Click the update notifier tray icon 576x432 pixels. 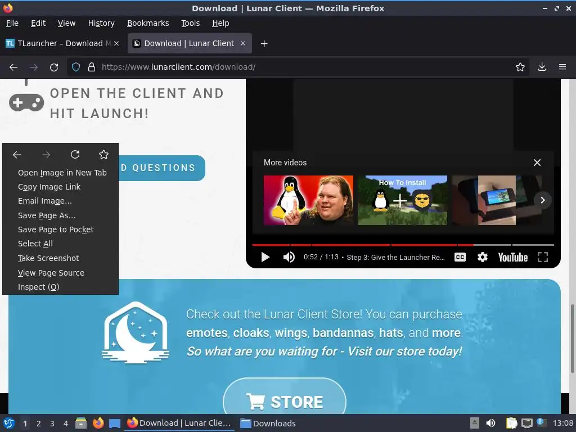[x=542, y=422]
